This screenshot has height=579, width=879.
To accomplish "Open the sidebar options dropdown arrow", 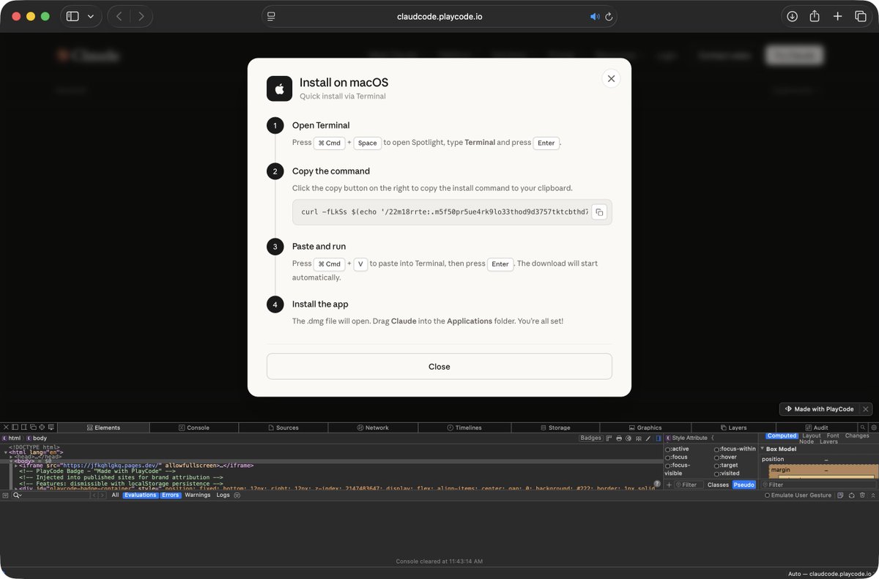I will pyautogui.click(x=91, y=16).
